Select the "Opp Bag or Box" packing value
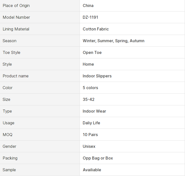The image size is (185, 176). click(98, 158)
